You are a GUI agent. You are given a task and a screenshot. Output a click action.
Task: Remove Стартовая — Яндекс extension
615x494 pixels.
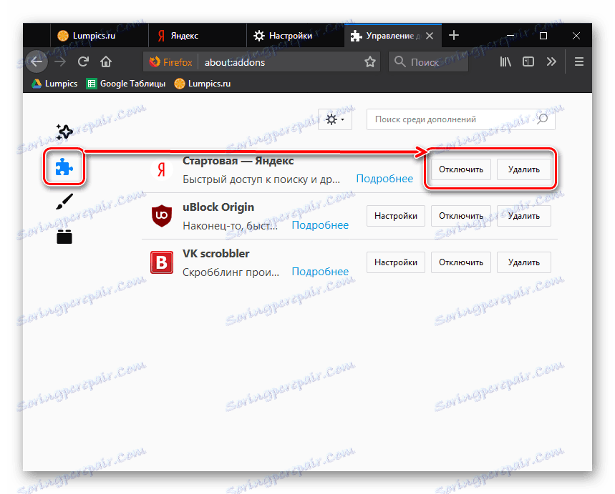tap(524, 169)
